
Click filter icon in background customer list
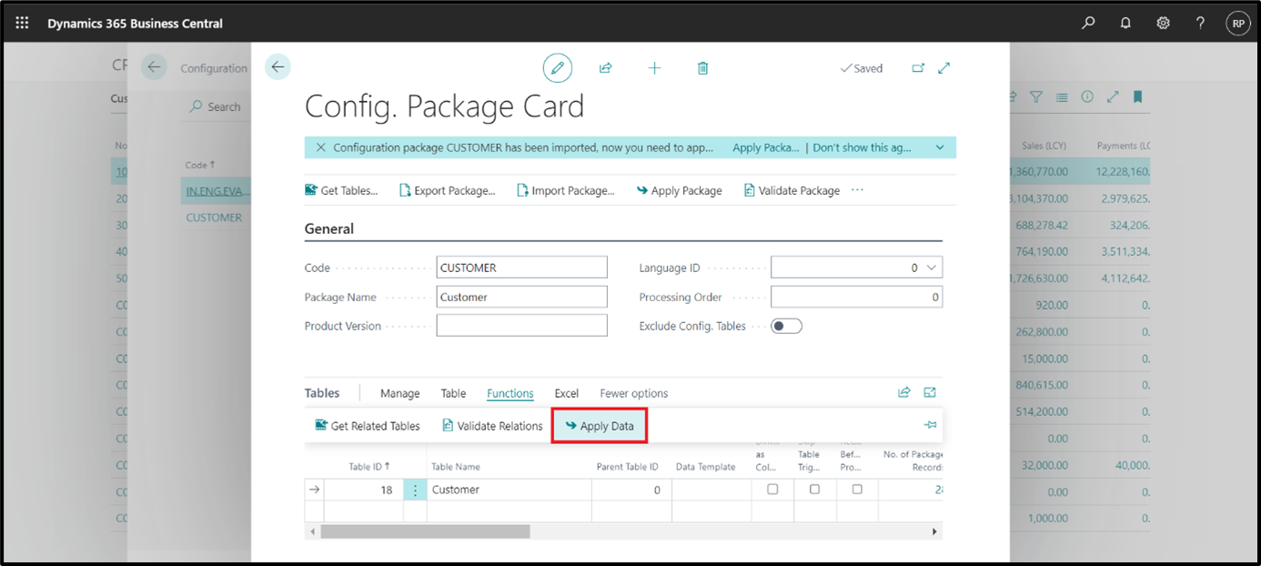coord(1035,96)
